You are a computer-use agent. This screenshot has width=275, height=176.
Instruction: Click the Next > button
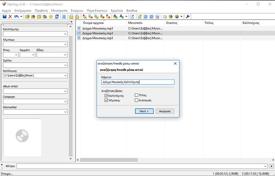click(144, 111)
